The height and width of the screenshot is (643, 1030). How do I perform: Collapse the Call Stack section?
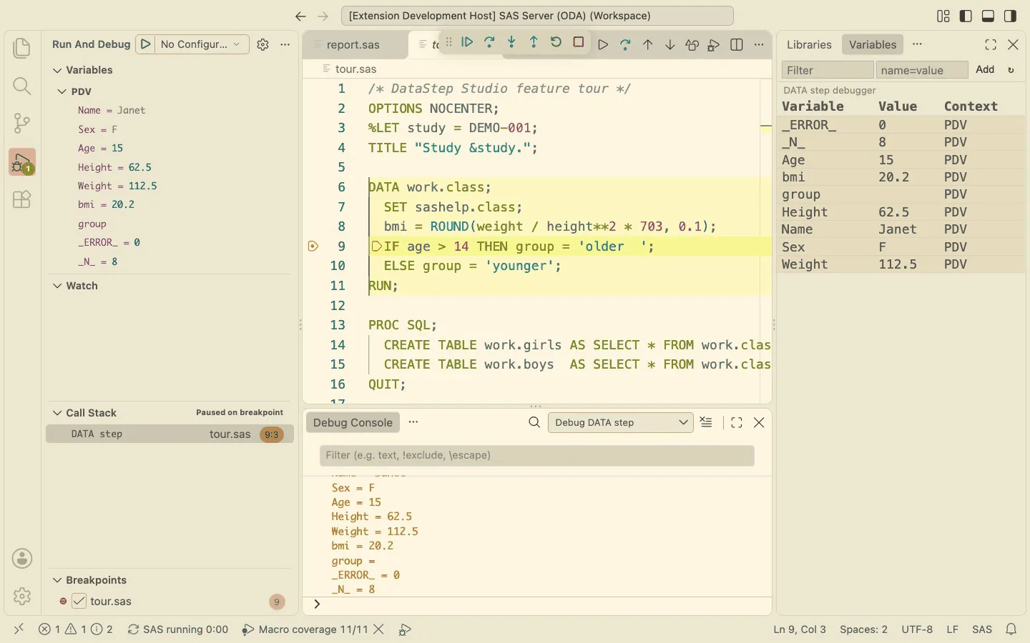coord(57,413)
